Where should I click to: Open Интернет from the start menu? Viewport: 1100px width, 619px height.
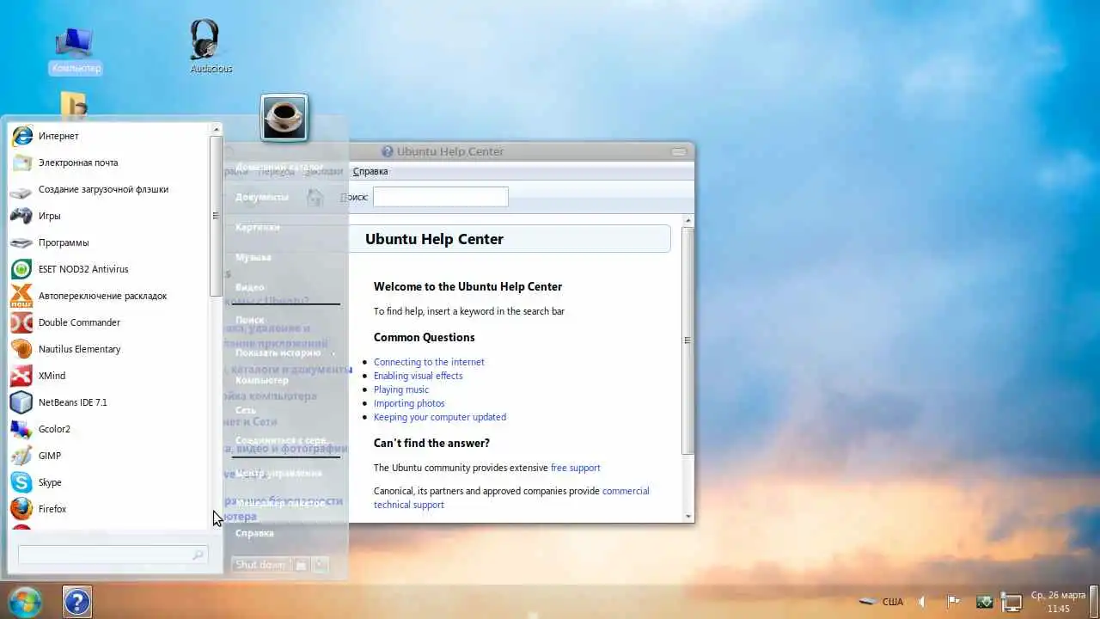pyautogui.click(x=110, y=136)
